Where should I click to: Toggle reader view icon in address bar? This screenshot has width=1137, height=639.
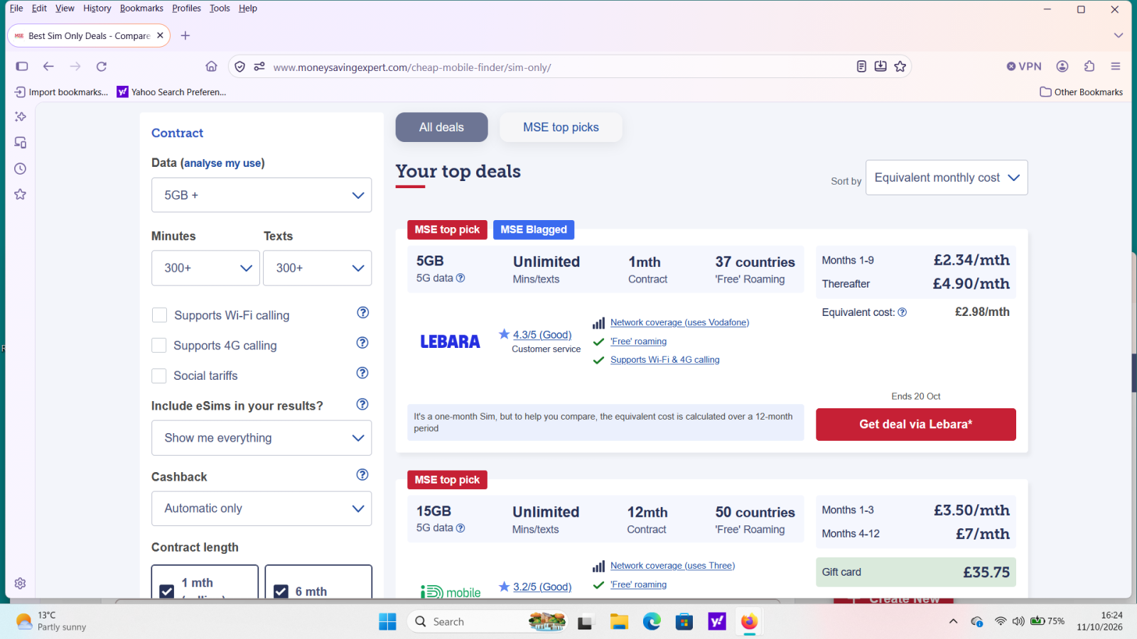click(861, 66)
